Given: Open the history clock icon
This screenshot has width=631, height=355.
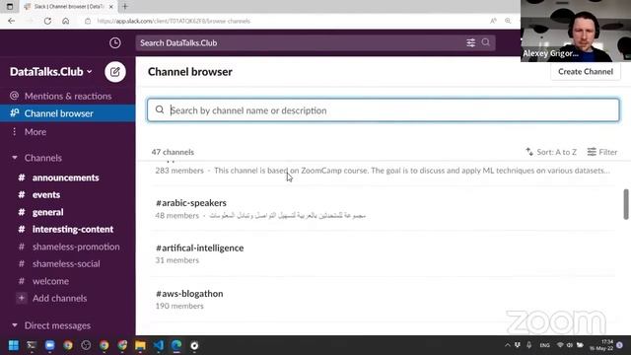Looking at the screenshot, I should pos(114,42).
